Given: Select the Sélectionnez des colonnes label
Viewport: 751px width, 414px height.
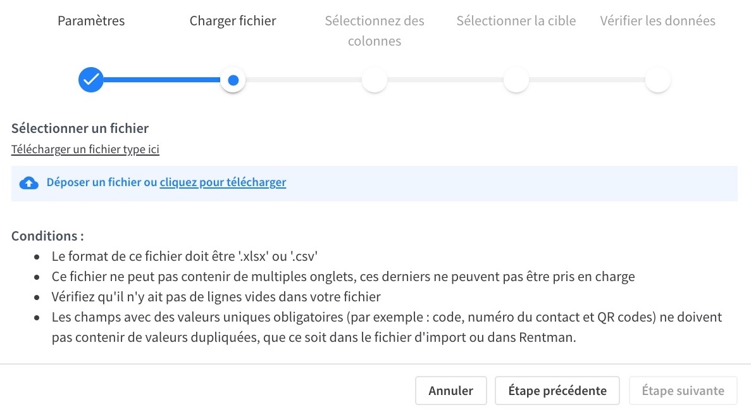Looking at the screenshot, I should tap(375, 30).
